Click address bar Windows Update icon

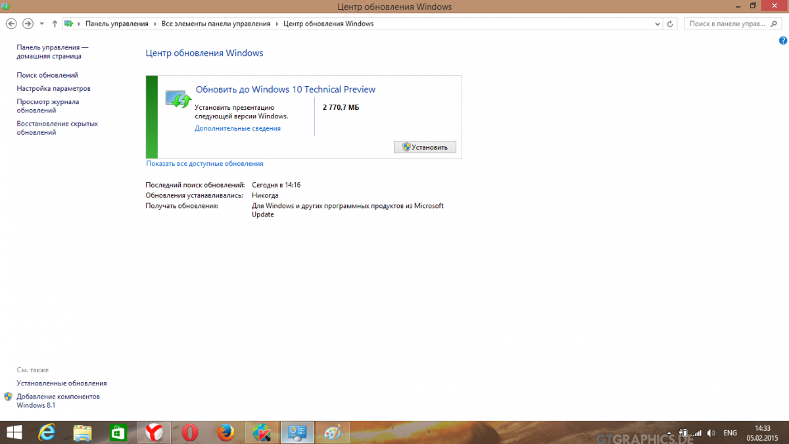68,24
